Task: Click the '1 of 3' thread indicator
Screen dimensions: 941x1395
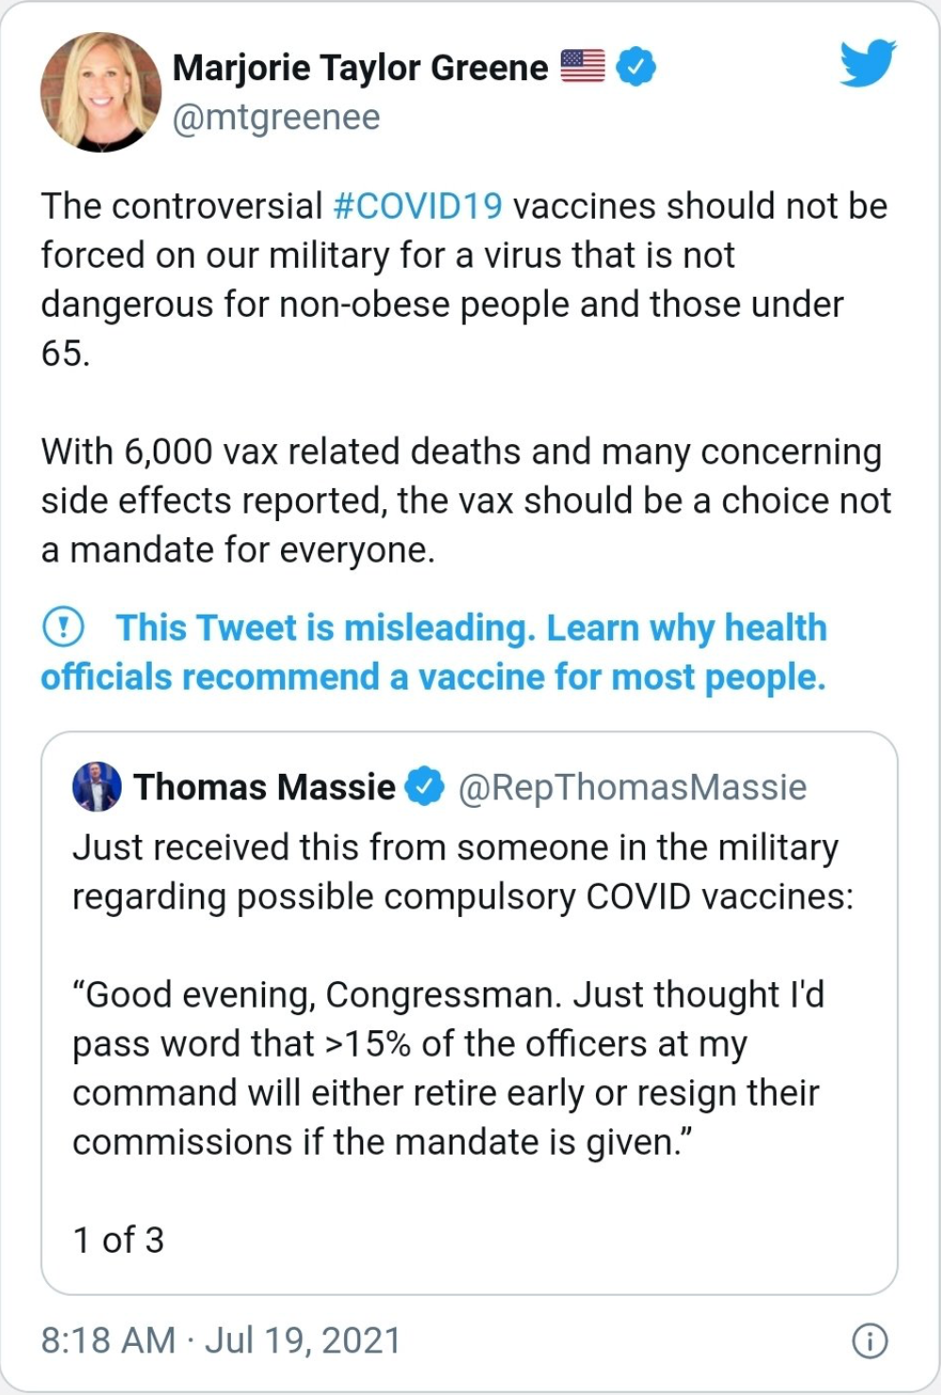Action: [118, 1239]
